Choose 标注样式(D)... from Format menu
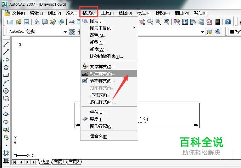 click(109, 74)
